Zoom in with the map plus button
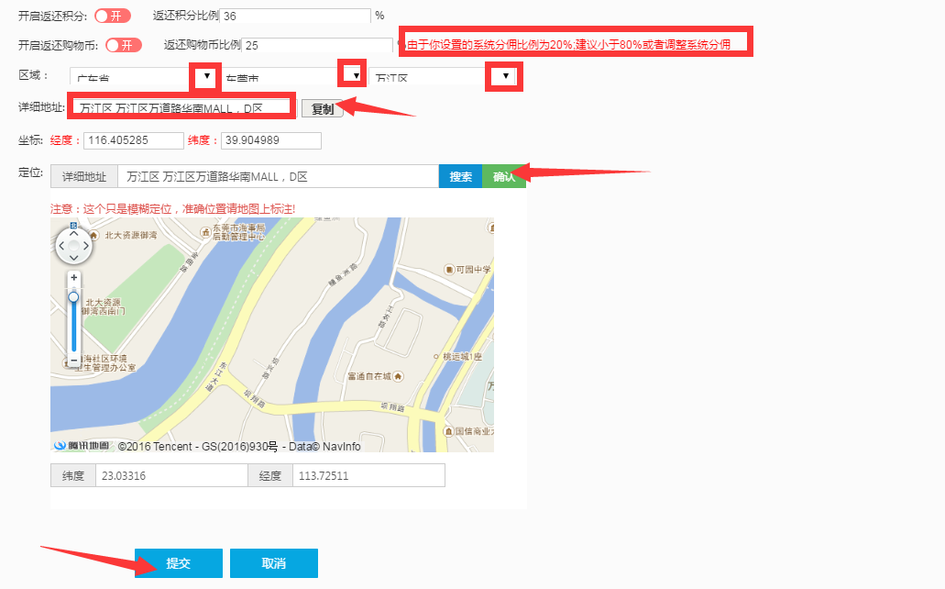The width and height of the screenshot is (945, 589). (73, 277)
